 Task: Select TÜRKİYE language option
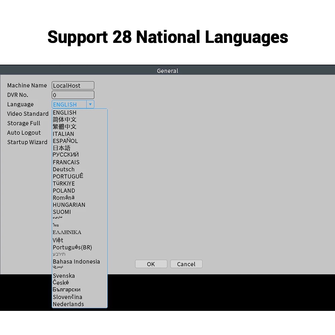pos(64,183)
